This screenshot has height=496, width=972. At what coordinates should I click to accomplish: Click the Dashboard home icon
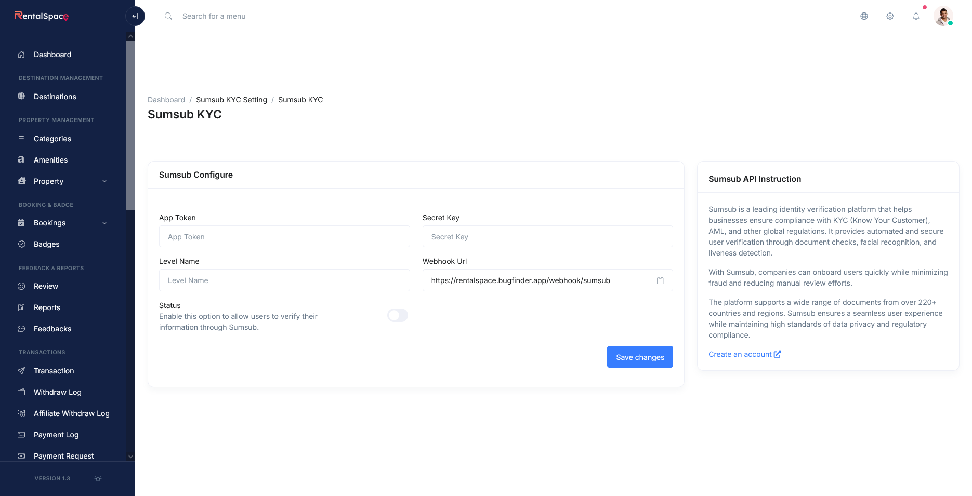tap(21, 55)
